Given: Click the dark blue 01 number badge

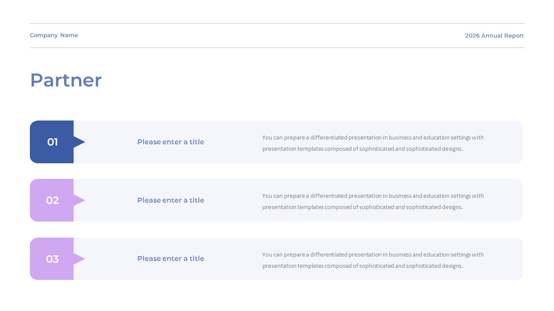Looking at the screenshot, I should point(52,142).
